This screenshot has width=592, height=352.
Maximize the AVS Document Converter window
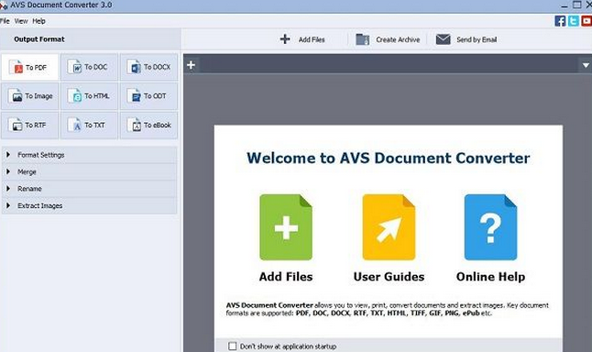577,5
